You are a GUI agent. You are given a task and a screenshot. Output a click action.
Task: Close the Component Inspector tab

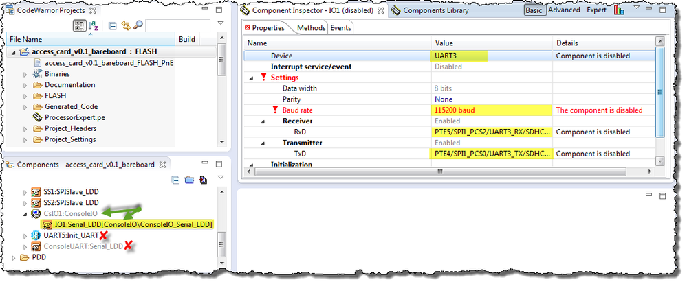click(381, 10)
